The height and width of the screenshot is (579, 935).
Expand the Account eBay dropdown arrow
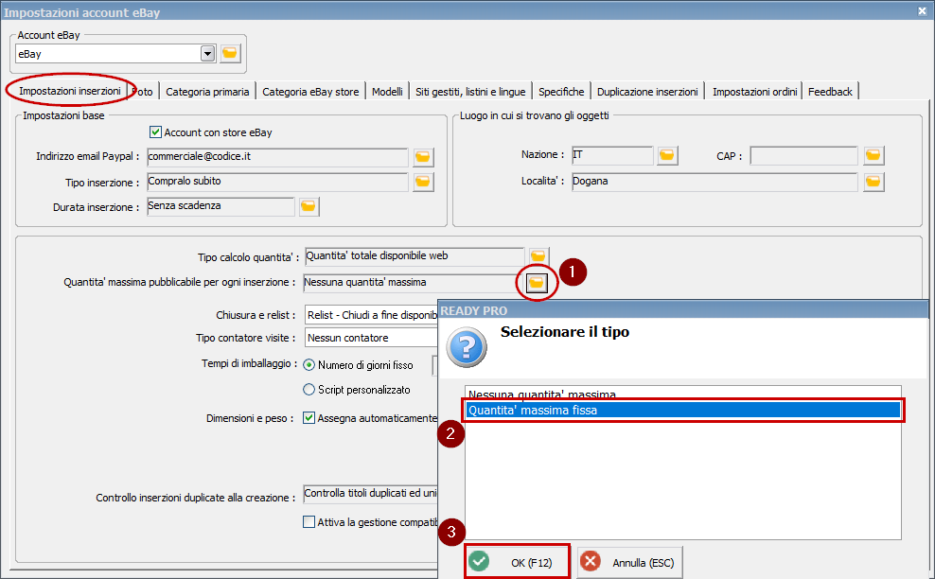[x=208, y=54]
